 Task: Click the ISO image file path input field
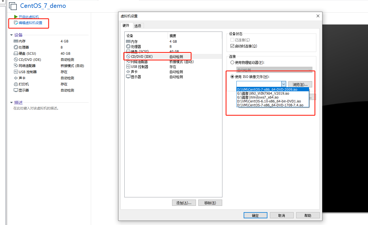[259, 84]
